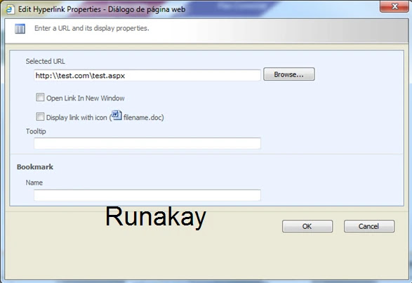Screen dimensions: 412x283
Task: Close the dialog with red X button
Action: click(394, 6)
